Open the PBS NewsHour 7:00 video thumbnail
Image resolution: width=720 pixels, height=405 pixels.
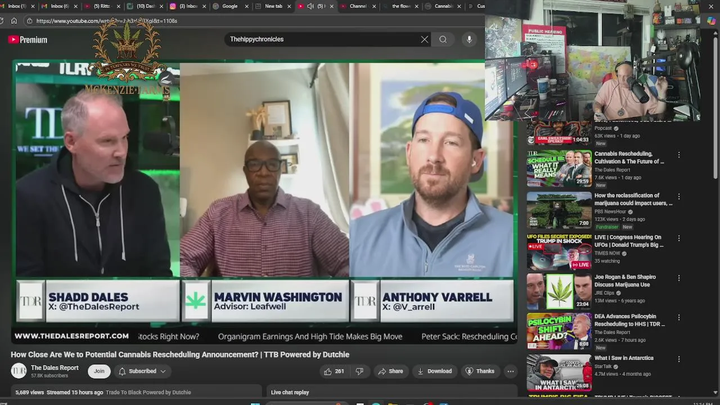click(x=559, y=210)
